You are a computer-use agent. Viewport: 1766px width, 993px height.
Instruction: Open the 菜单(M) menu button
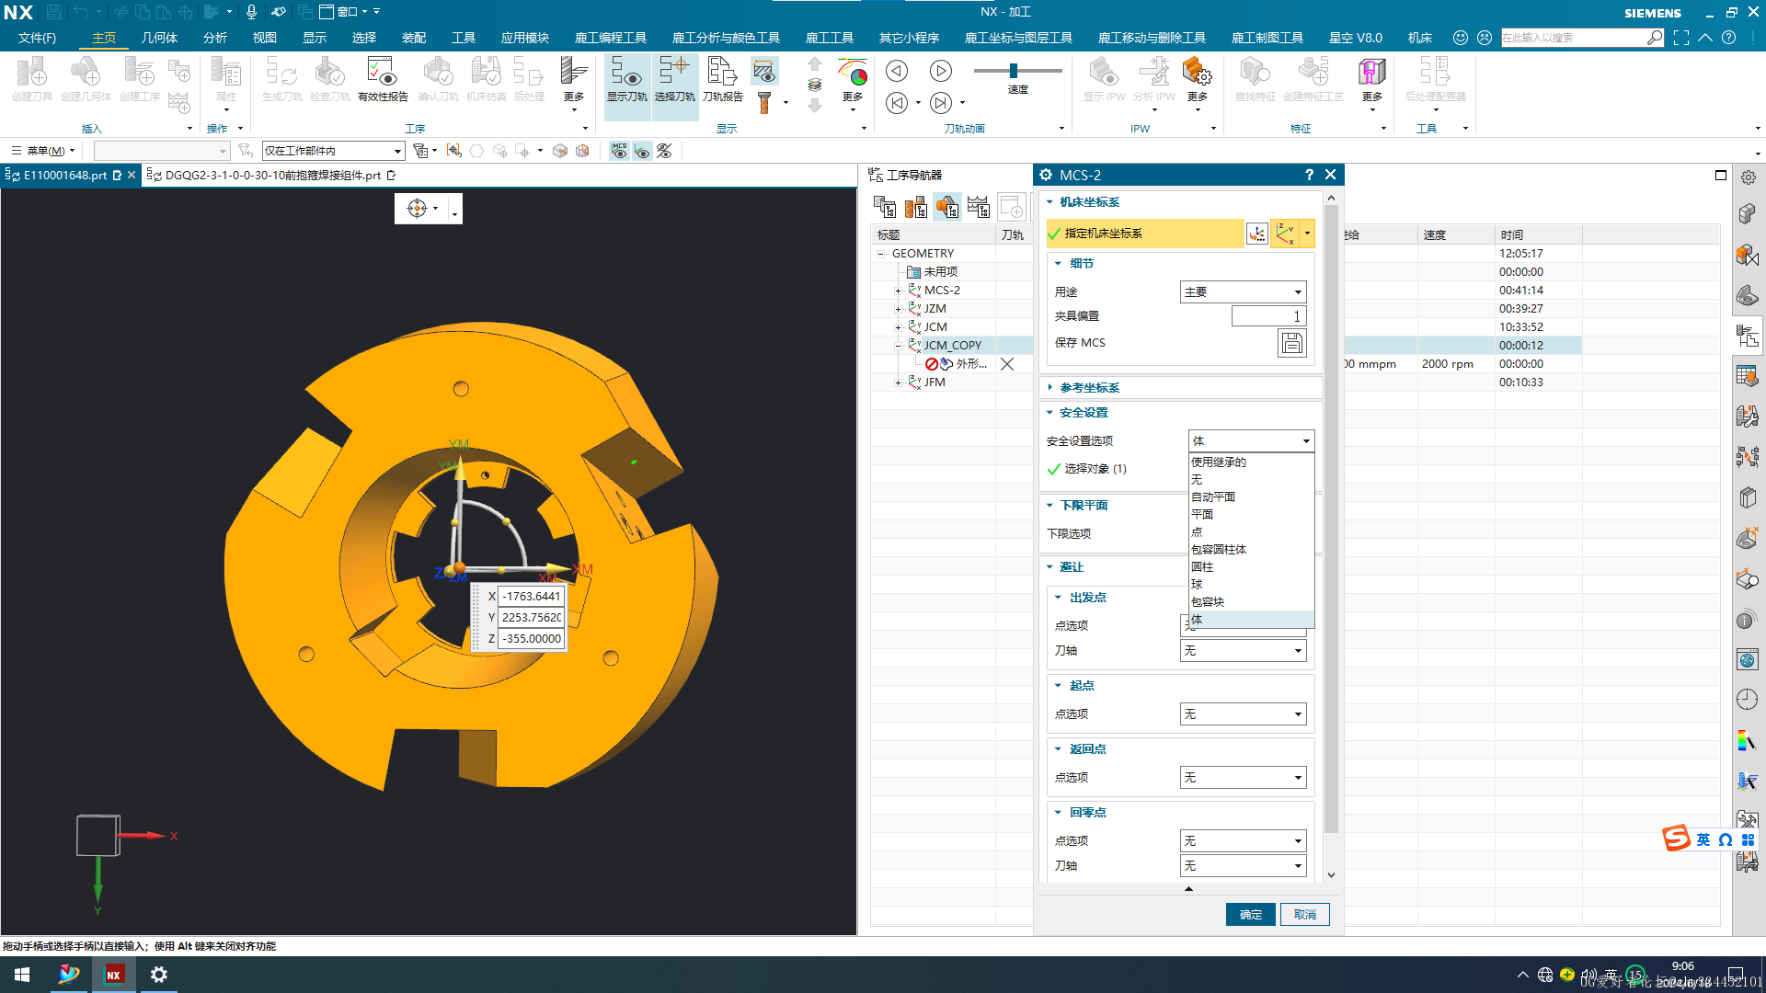tap(44, 151)
